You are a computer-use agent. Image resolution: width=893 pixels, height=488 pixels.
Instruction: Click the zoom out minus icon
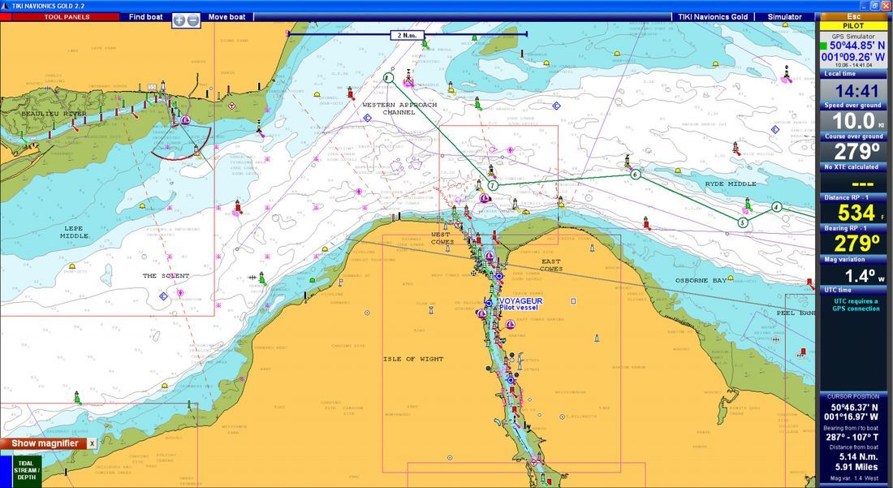click(x=192, y=19)
